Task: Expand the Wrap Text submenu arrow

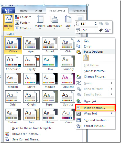Action: click(x=112, y=113)
